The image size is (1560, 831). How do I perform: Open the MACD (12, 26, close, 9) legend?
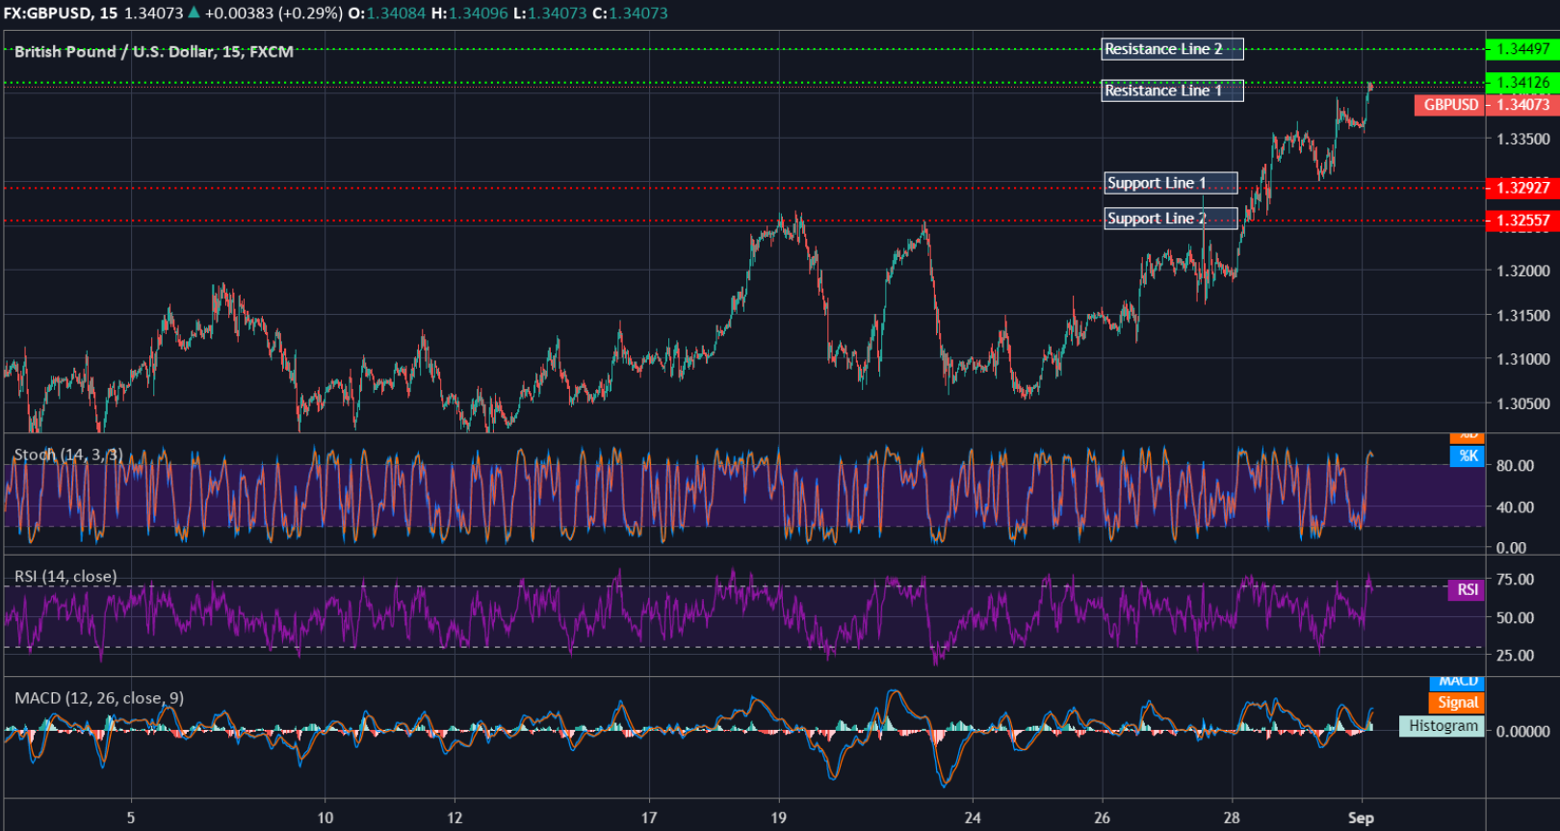(99, 698)
